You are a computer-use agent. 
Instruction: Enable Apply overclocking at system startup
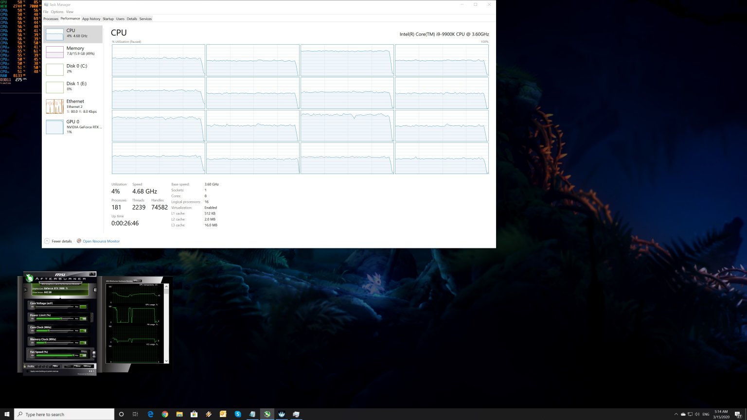27,371
